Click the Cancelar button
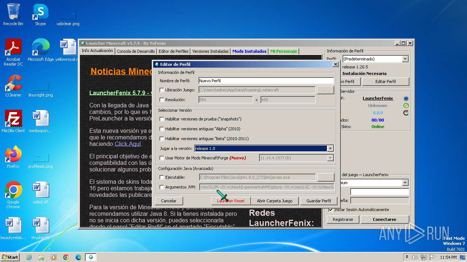 pos(169,201)
